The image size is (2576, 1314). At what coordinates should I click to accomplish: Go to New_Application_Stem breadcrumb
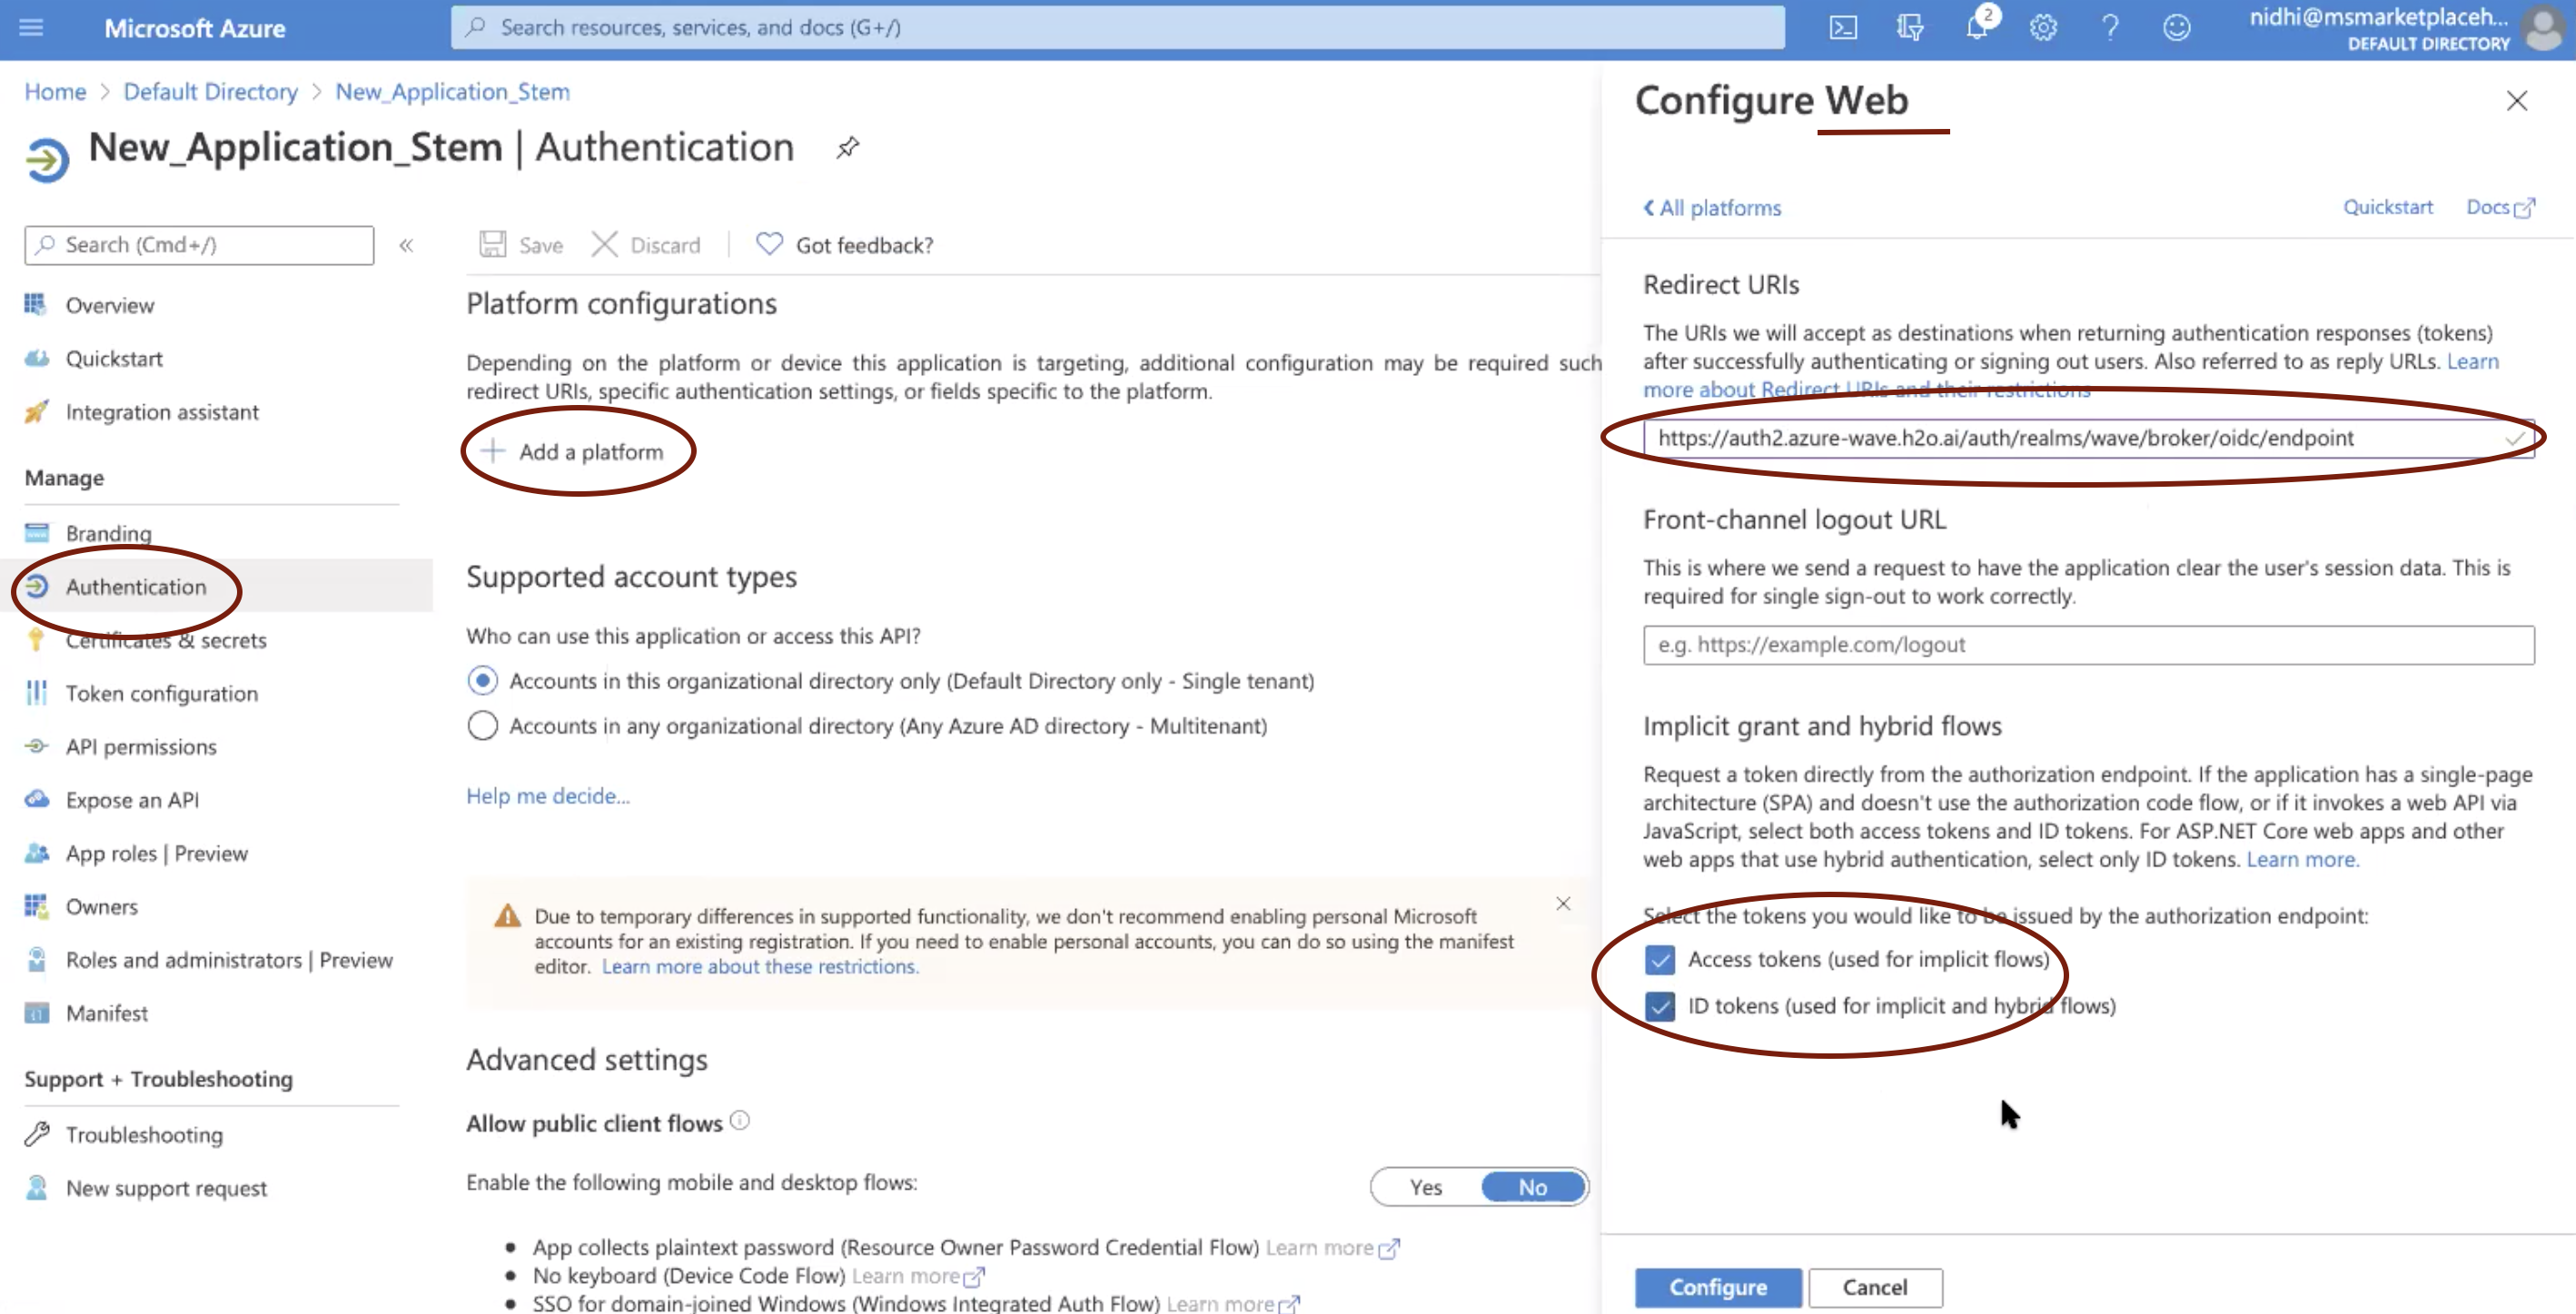click(452, 91)
